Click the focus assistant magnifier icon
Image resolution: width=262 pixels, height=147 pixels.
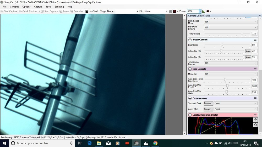tap(208, 11)
